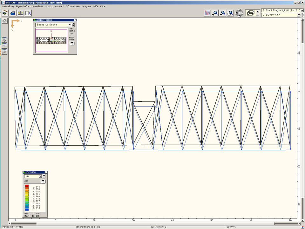The width and height of the screenshot is (305, 229).
Task: Open the book documentation icon
Action: (20, 13)
